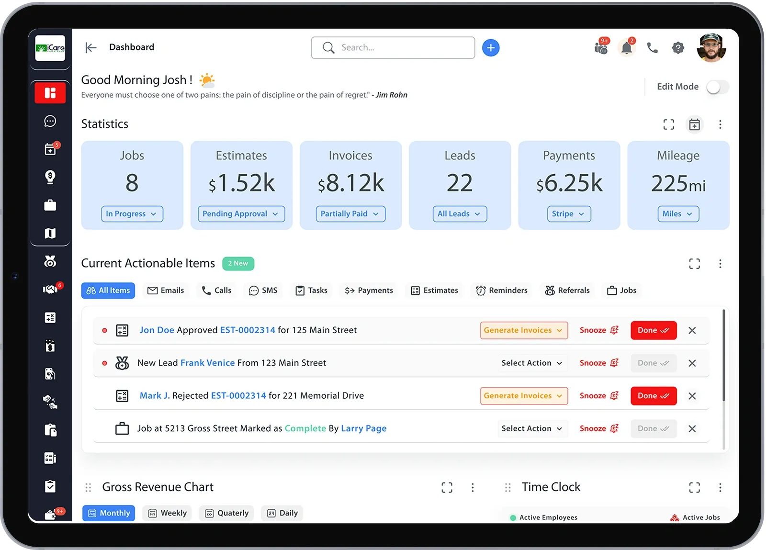This screenshot has width=767, height=550.
Task: Open the chat messages icon in sidebar
Action: click(50, 121)
